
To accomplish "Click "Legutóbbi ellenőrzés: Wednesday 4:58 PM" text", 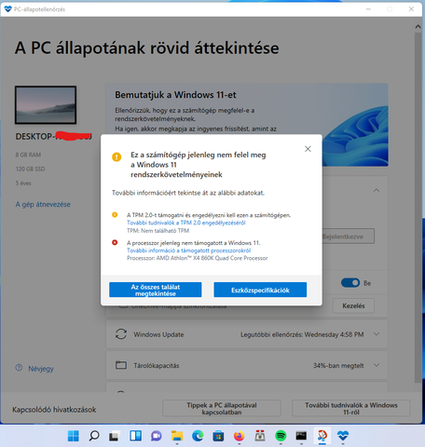I will pyautogui.click(x=302, y=334).
